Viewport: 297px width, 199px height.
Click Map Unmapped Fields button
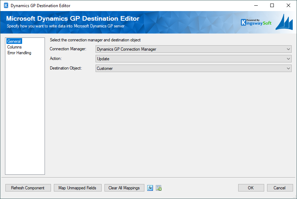point(78,188)
